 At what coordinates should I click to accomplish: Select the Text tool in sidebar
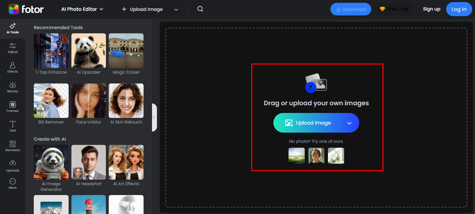coord(13,126)
